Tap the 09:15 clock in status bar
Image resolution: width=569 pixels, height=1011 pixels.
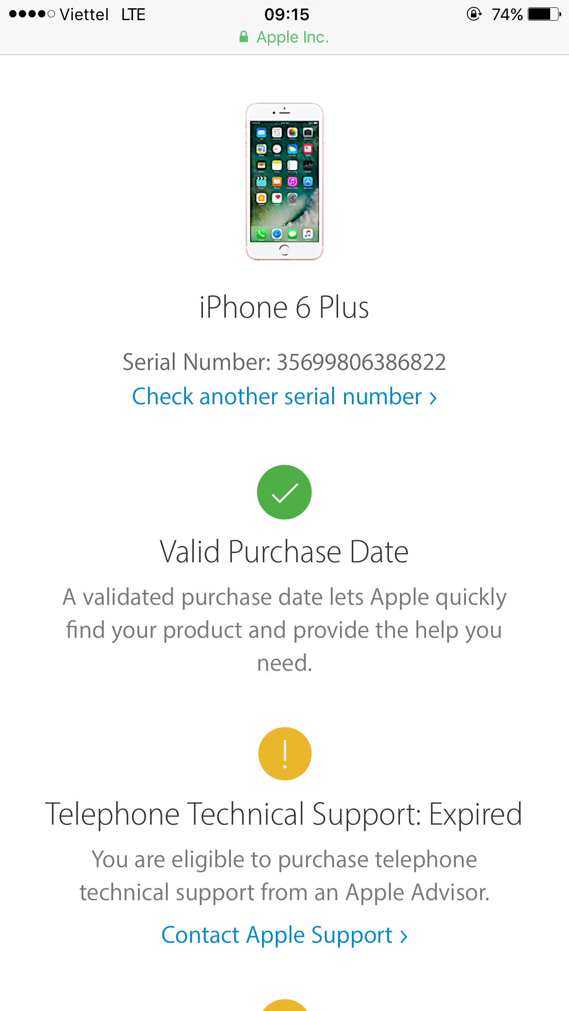[x=287, y=14]
